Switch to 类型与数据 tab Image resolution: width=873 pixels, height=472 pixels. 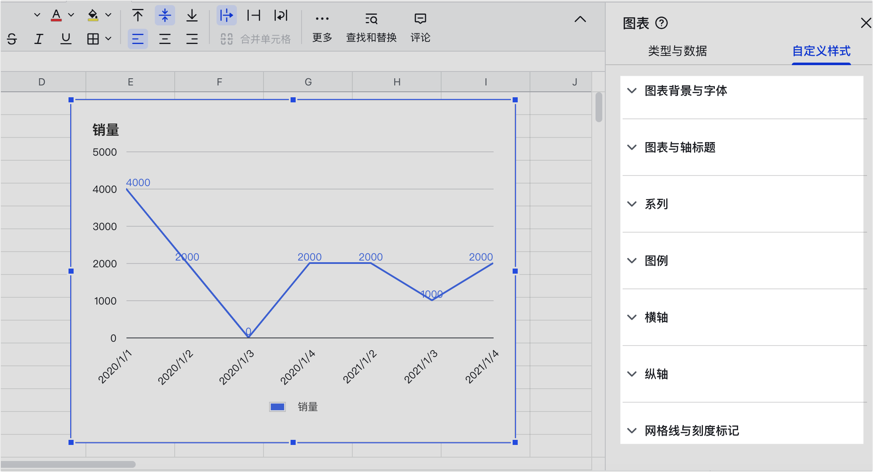click(677, 51)
